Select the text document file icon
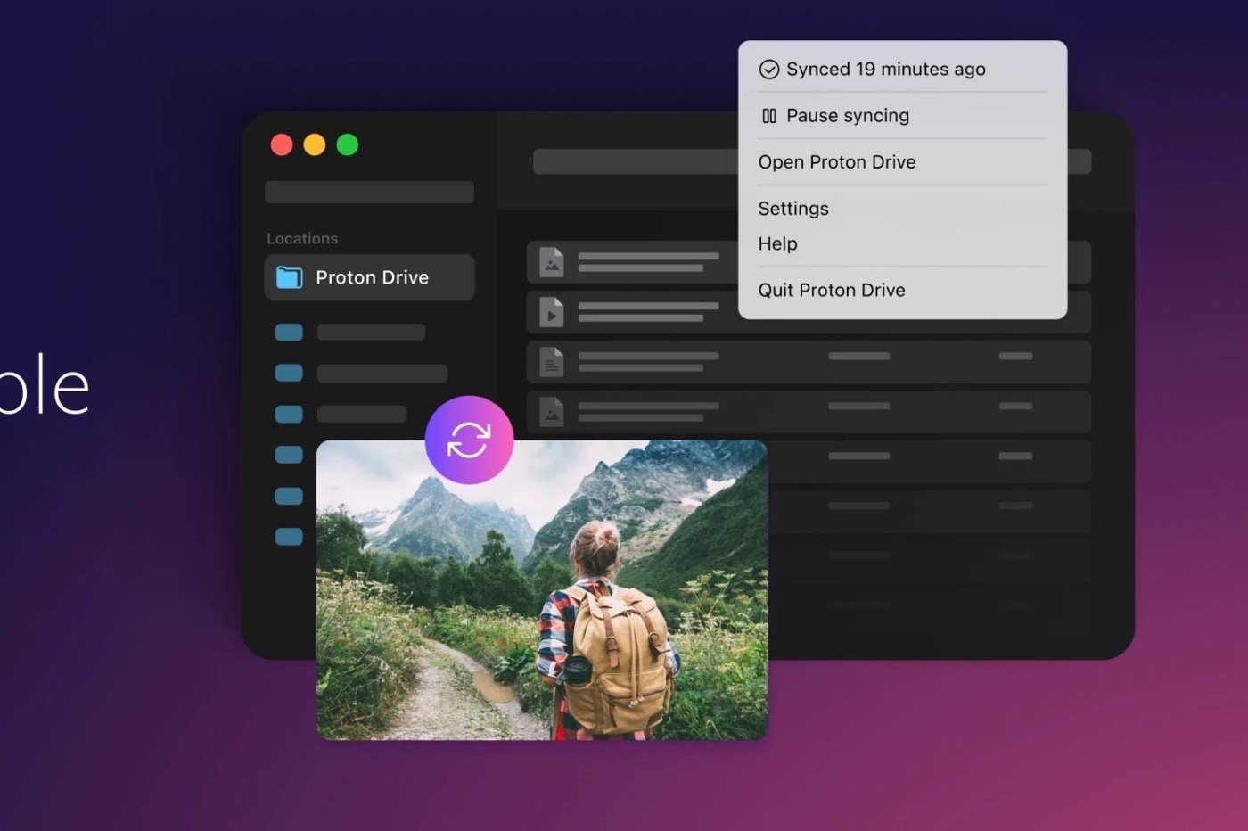Viewport: 1248px width, 831px height. coord(552,362)
